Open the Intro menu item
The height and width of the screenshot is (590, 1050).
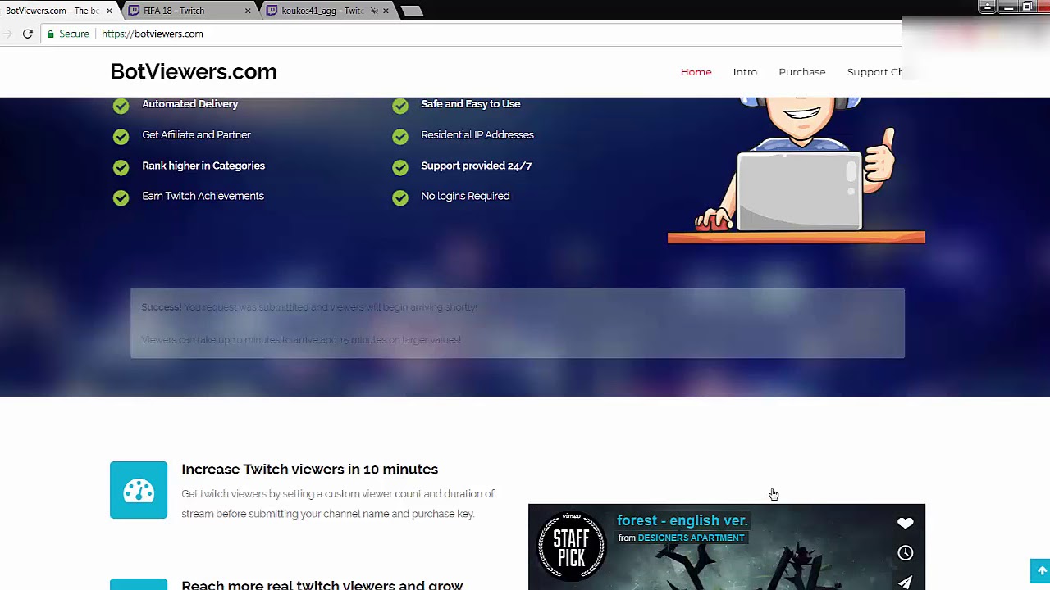[745, 72]
